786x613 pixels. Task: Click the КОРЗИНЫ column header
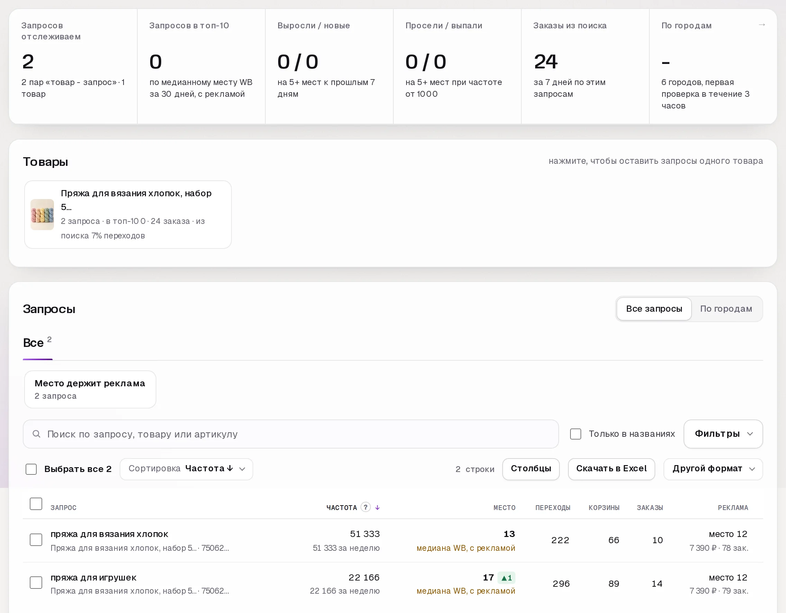pyautogui.click(x=604, y=508)
